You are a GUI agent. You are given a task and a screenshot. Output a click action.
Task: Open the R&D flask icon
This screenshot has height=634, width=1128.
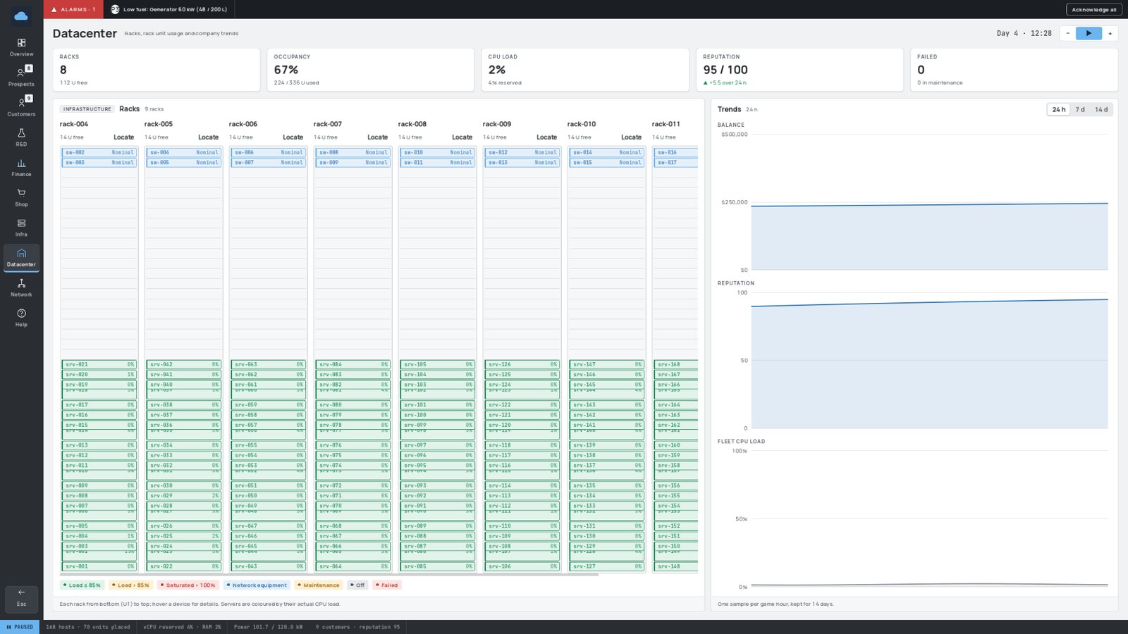[21, 133]
